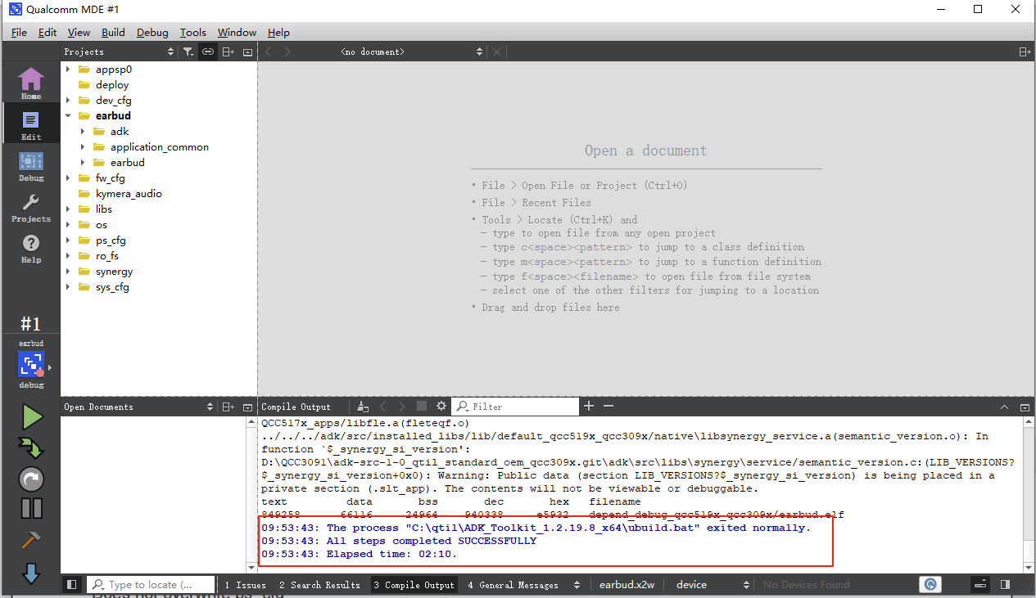
Task: Open the Edit menu
Action: [x=48, y=32]
